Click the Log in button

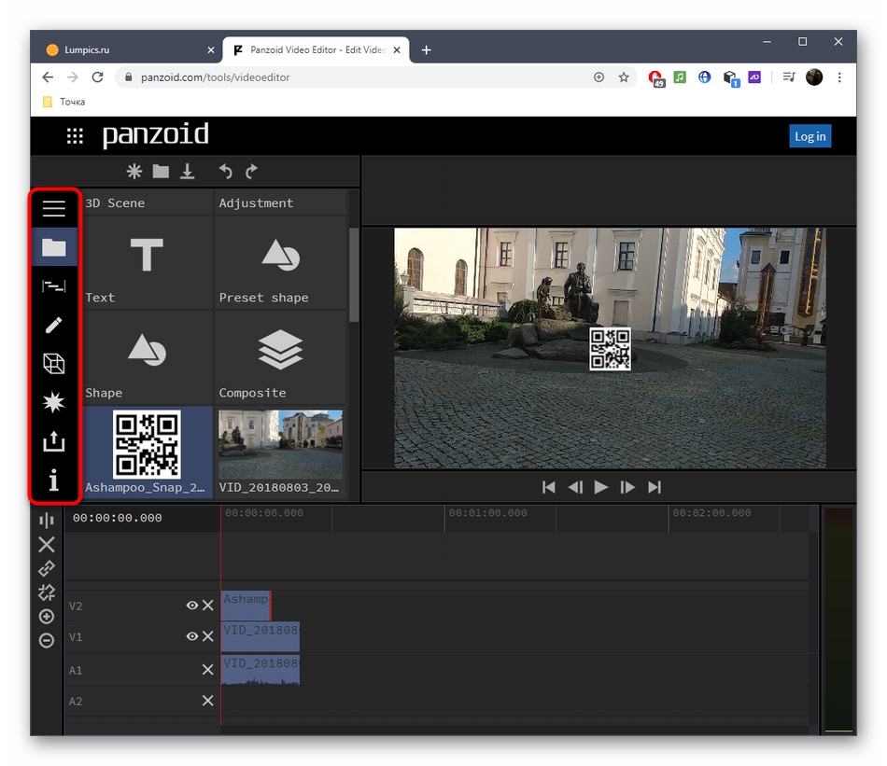pyautogui.click(x=810, y=136)
